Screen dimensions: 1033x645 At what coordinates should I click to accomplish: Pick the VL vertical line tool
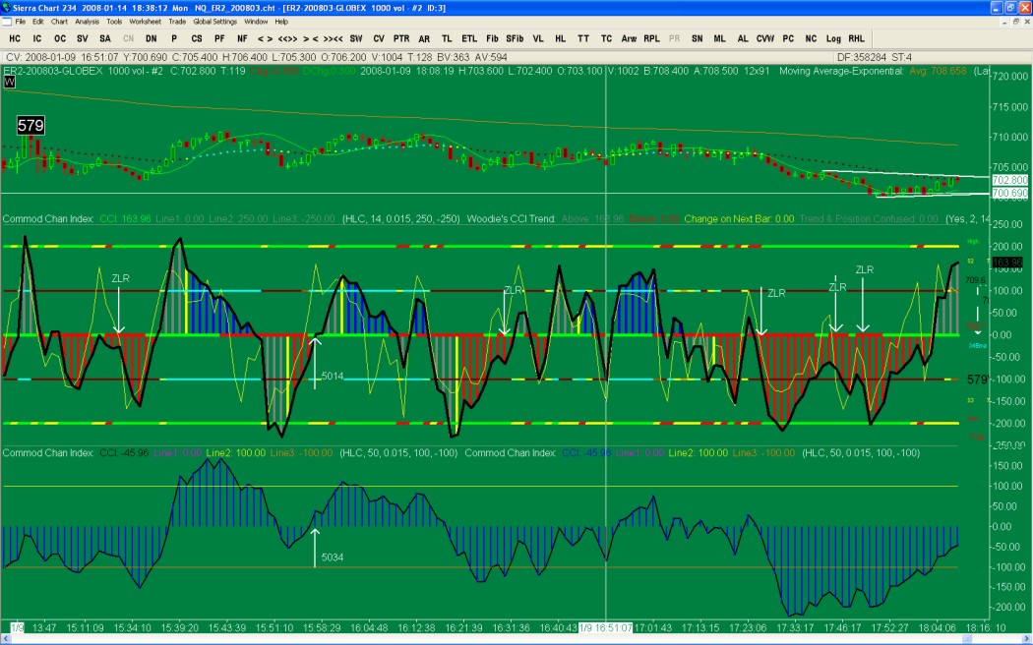(x=538, y=38)
